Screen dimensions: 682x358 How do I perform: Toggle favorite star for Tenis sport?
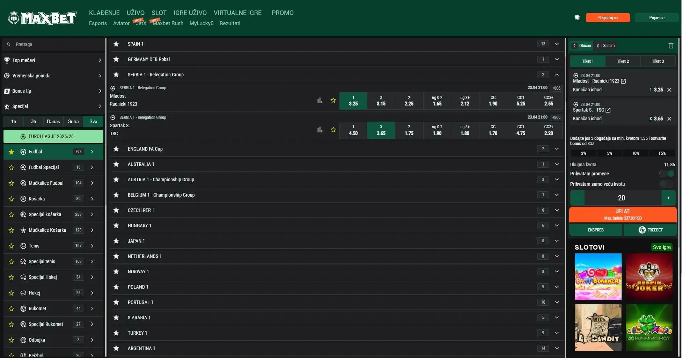12,246
